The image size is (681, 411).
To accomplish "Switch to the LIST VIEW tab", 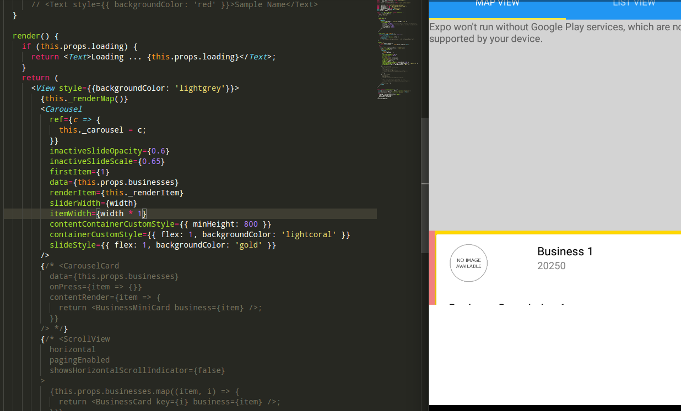I will [634, 4].
